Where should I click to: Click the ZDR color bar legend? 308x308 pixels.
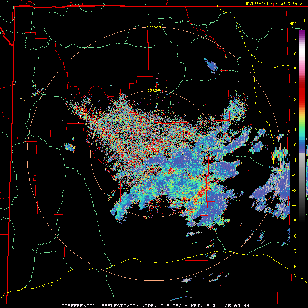(x=302, y=152)
